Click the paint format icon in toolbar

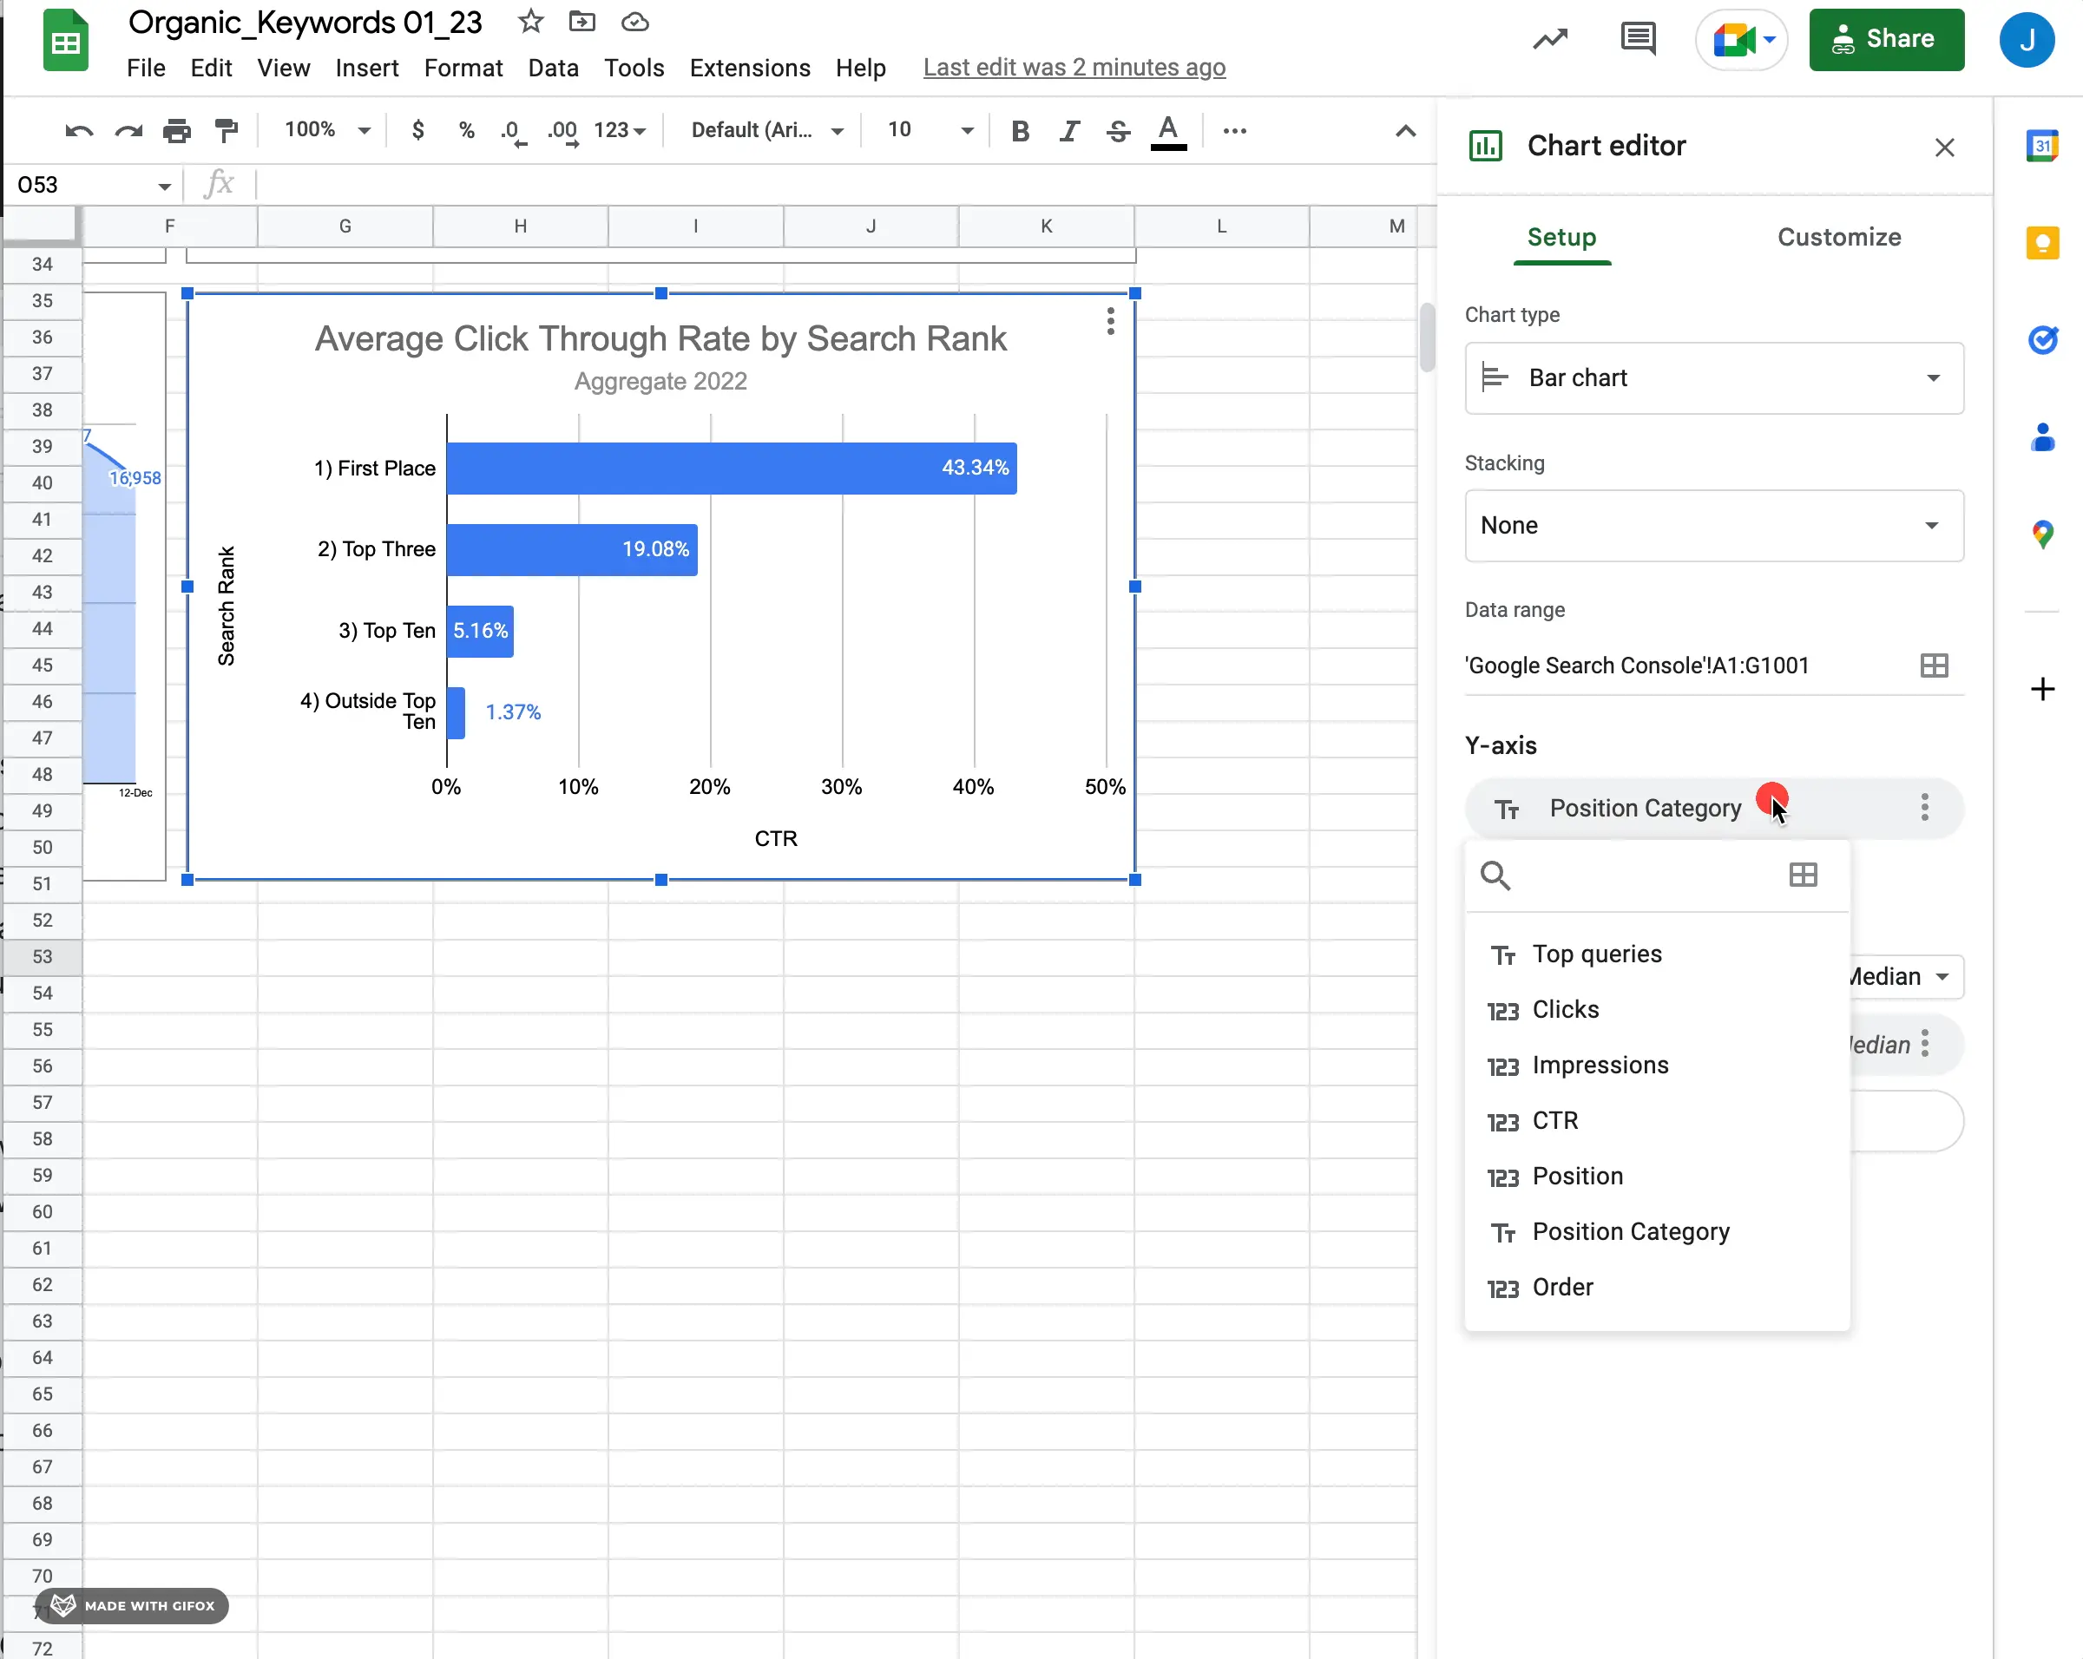click(x=227, y=128)
